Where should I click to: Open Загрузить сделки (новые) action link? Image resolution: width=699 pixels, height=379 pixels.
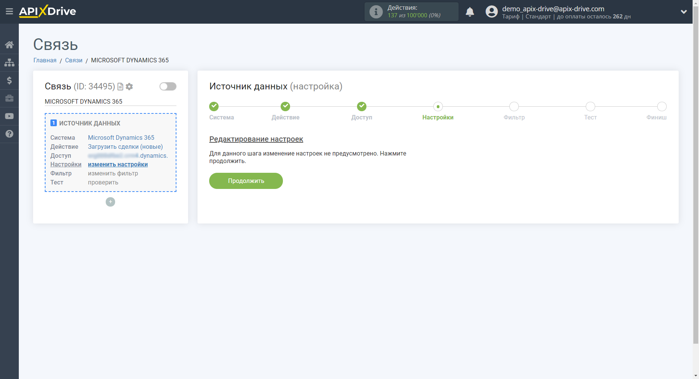coord(125,147)
